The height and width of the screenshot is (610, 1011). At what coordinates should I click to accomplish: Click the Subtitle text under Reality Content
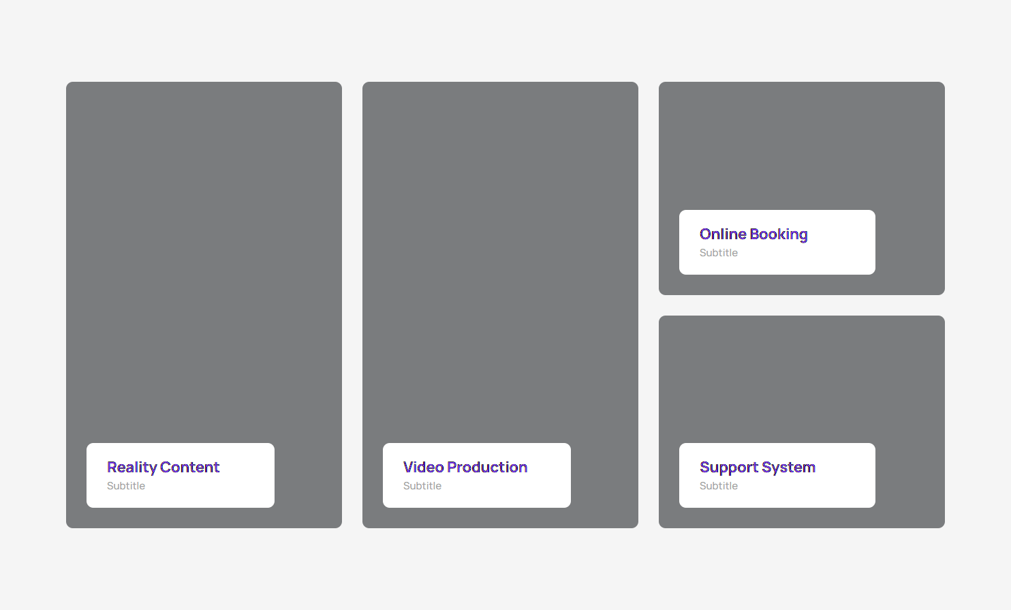pos(126,486)
